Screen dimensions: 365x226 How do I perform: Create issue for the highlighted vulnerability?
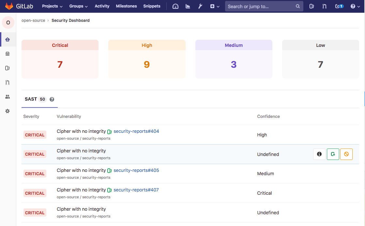coord(333,154)
